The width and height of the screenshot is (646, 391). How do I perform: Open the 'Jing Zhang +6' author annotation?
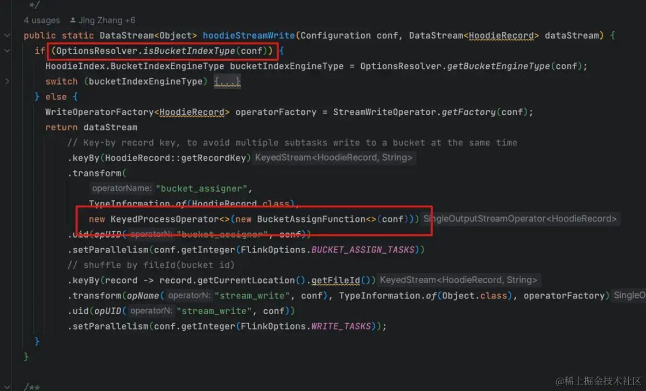(103, 20)
